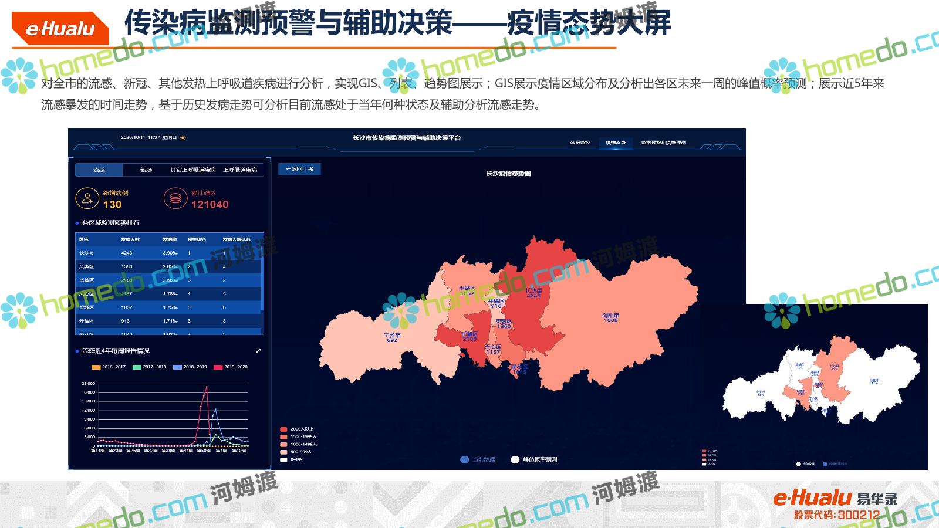Expand the weekly flu report chart
939x528 pixels.
tap(258, 351)
